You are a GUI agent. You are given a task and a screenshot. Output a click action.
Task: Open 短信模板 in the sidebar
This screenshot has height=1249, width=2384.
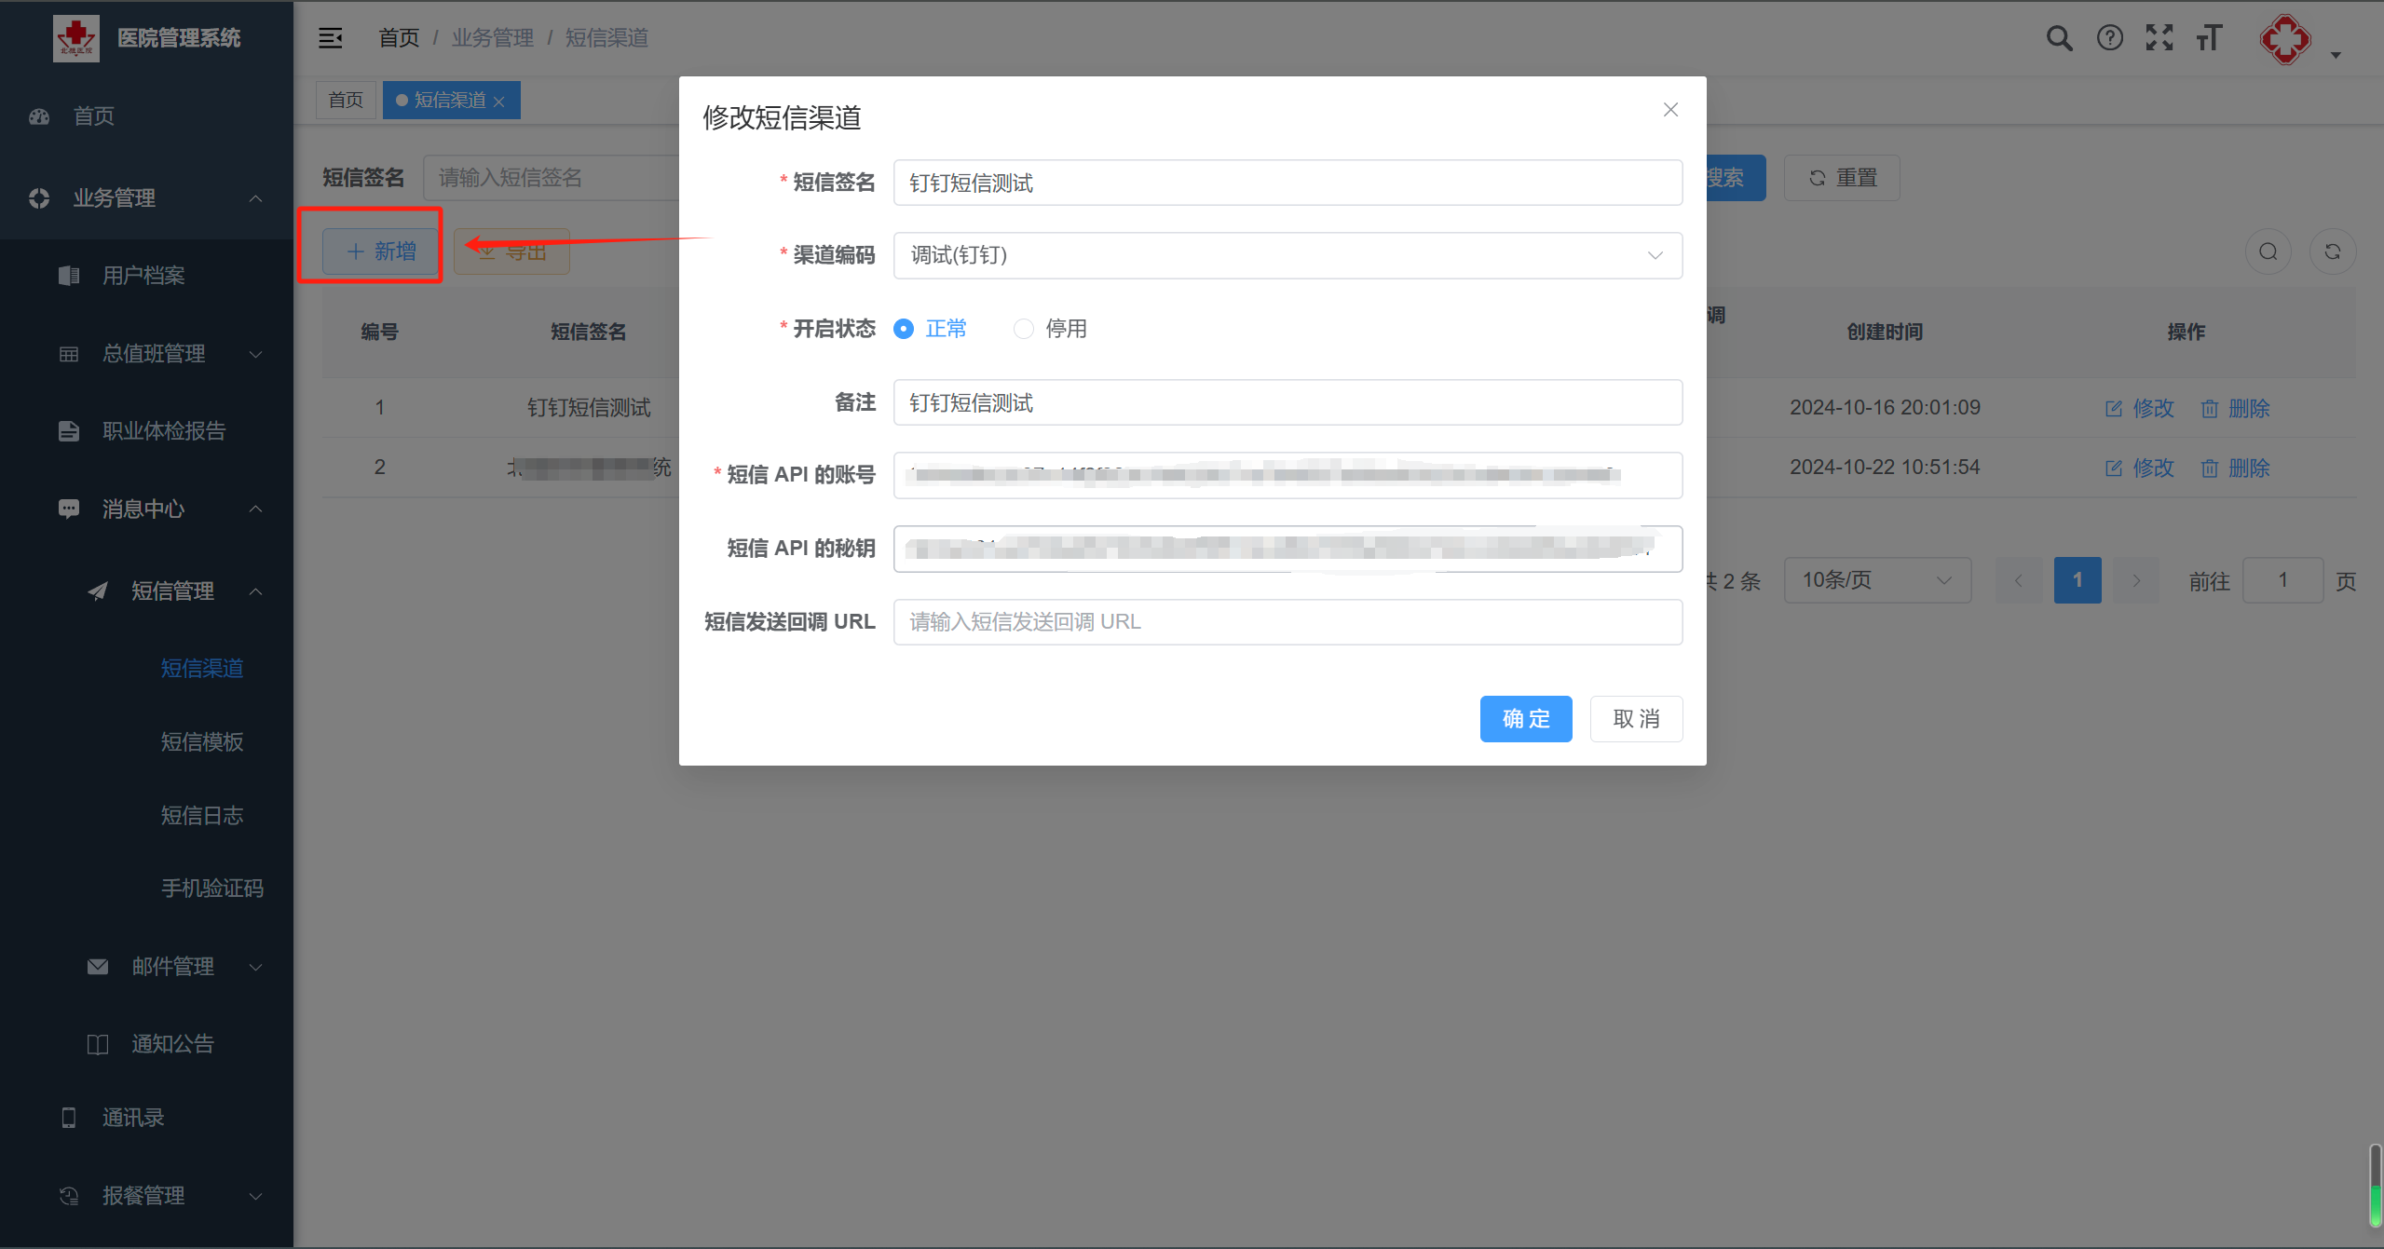pyautogui.click(x=202, y=741)
